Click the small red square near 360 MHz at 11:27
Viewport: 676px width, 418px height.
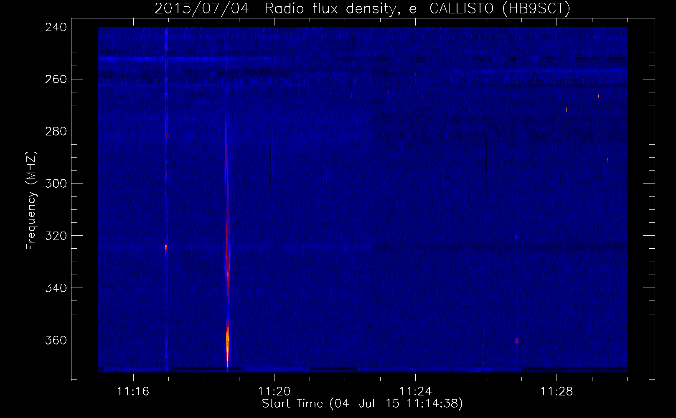pyautogui.click(x=517, y=341)
